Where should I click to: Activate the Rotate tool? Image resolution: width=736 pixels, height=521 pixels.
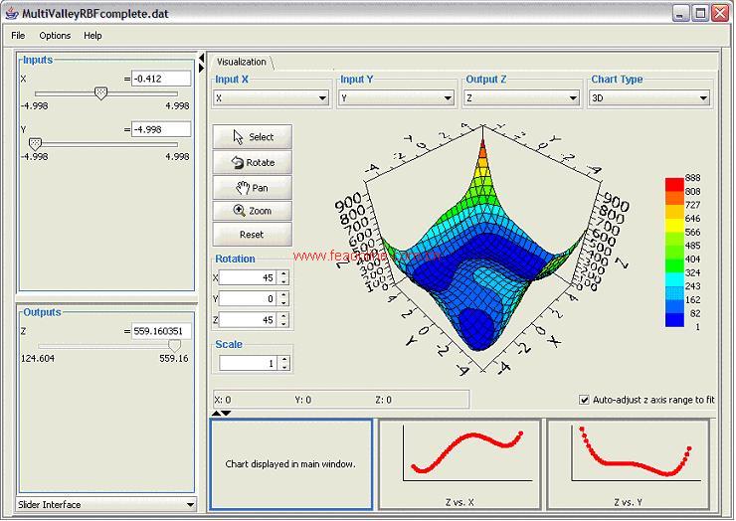(x=252, y=162)
